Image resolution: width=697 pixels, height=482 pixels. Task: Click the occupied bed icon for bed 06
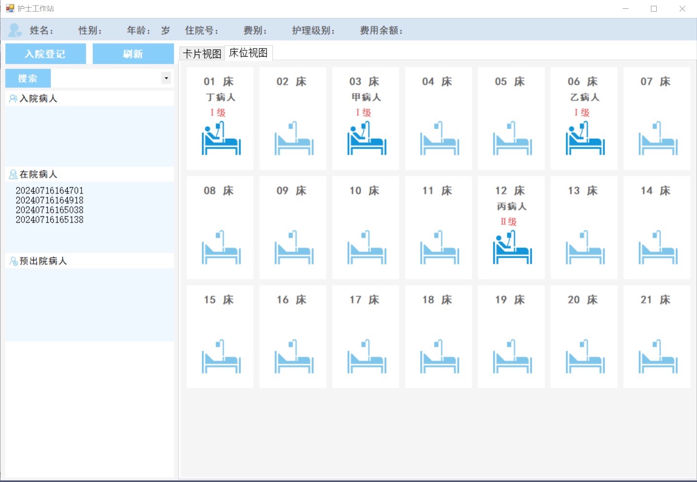tap(585, 138)
